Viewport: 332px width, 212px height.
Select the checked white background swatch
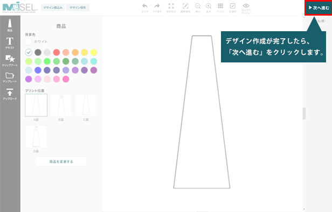coord(29,52)
